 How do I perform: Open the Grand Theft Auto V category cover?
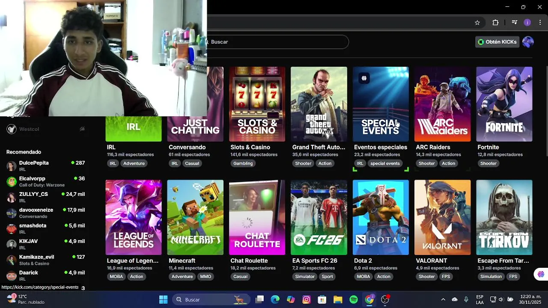pos(319,104)
